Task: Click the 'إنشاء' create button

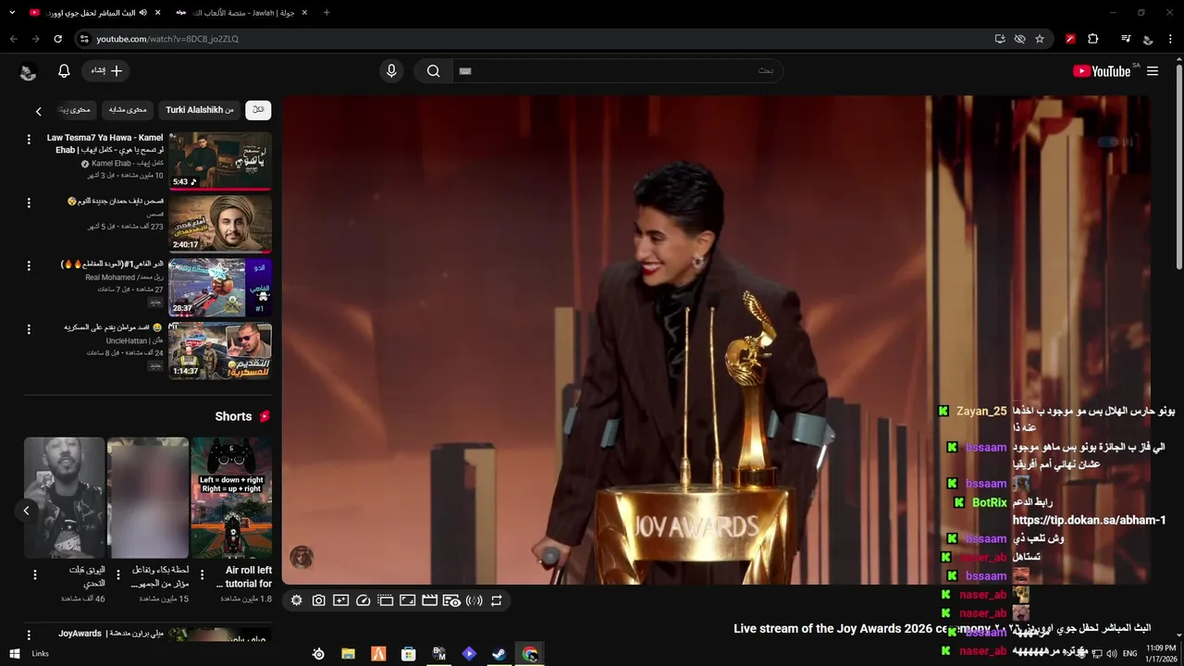Action: click(106, 71)
